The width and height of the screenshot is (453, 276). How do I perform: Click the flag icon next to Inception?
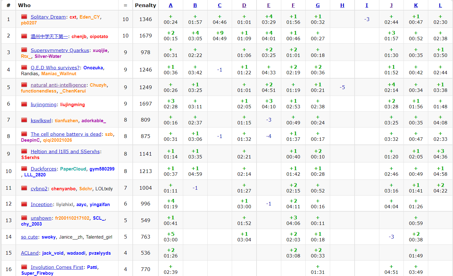[x=24, y=204]
